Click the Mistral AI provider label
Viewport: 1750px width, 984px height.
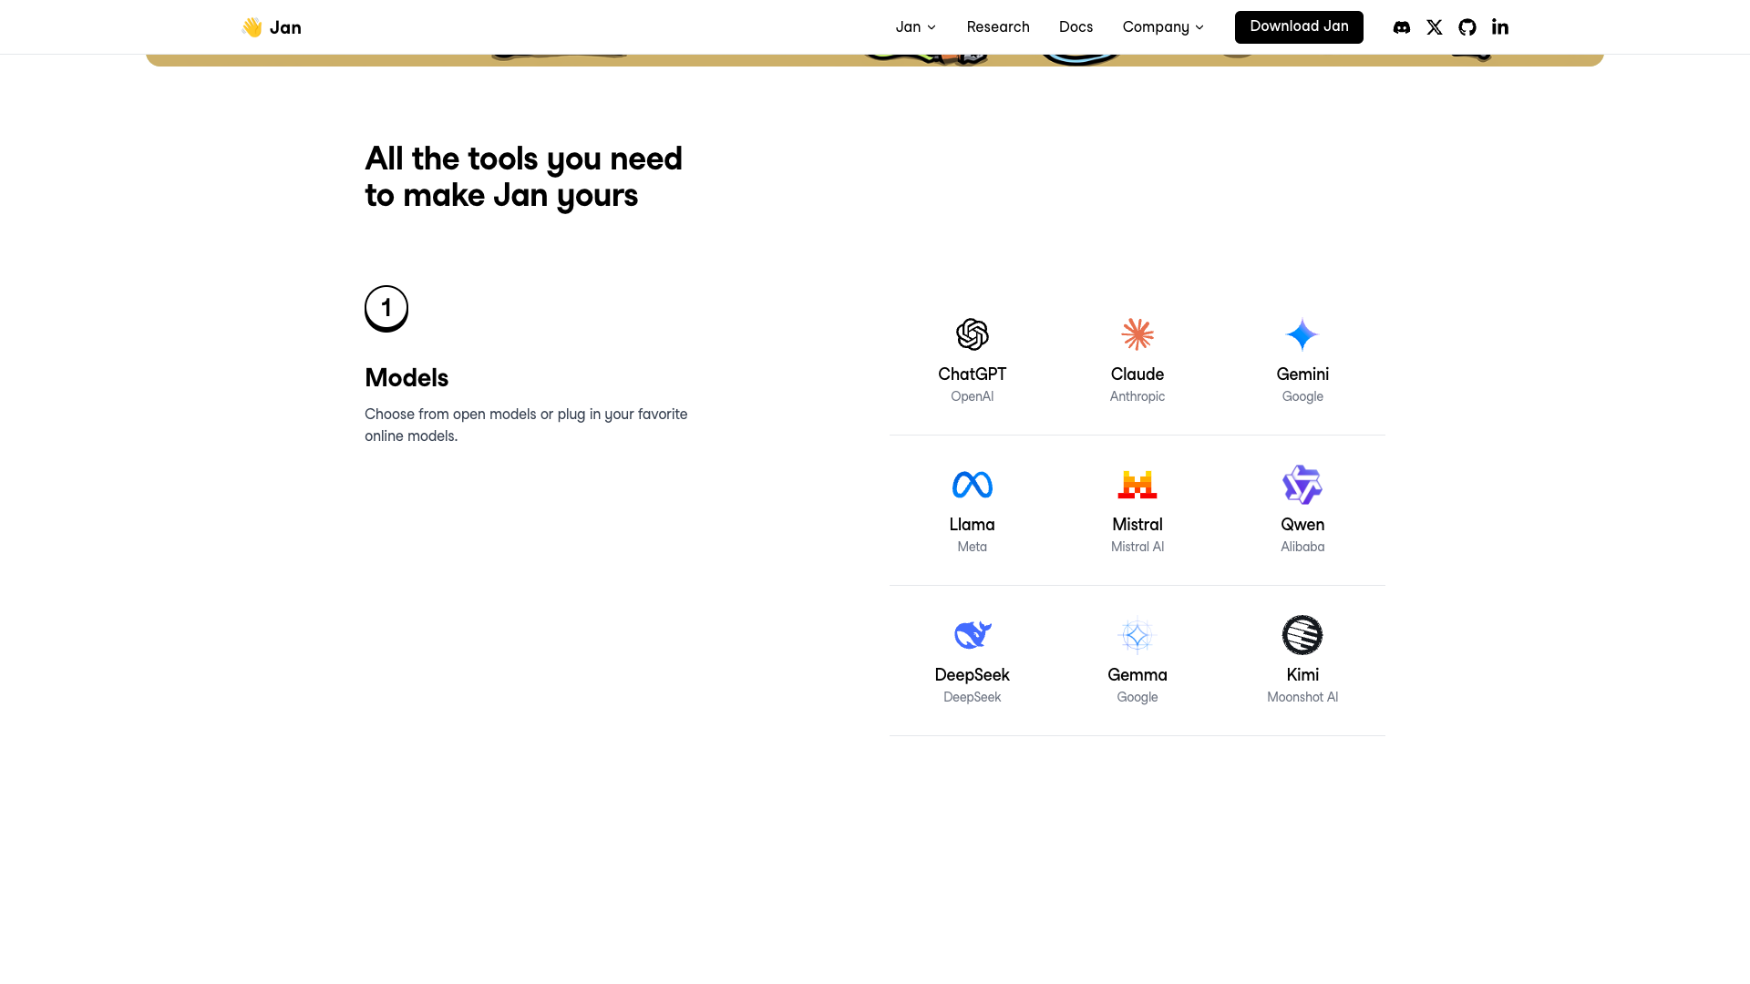click(1137, 547)
